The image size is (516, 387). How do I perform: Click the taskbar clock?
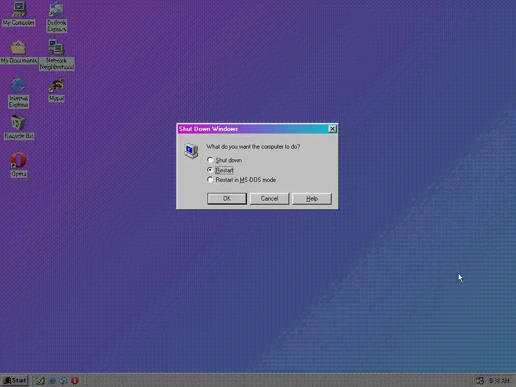499,381
